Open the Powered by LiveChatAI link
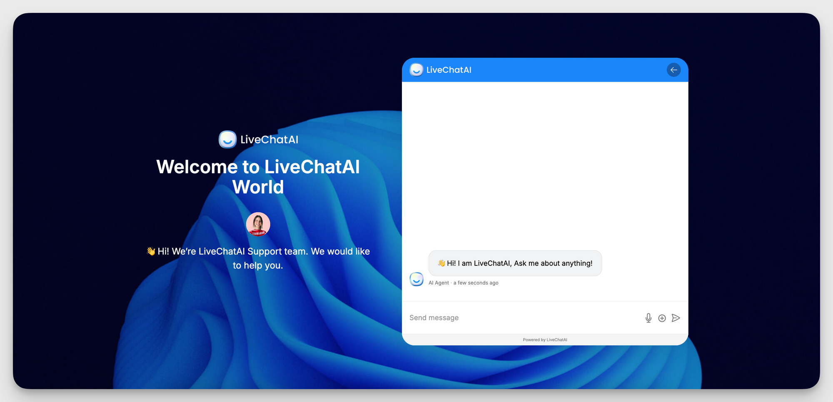Viewport: 833px width, 402px height. point(545,340)
